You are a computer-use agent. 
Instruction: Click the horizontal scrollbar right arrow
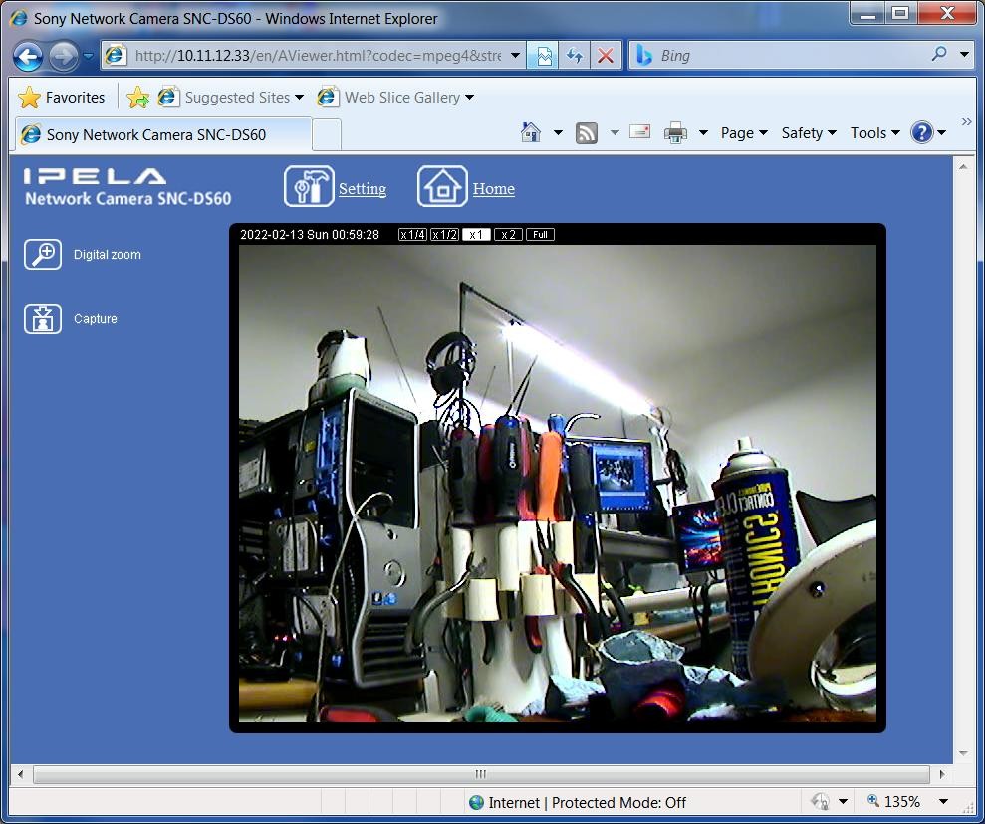coord(942,774)
